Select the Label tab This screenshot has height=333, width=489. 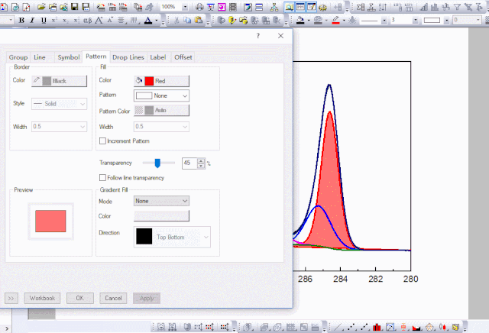158,57
